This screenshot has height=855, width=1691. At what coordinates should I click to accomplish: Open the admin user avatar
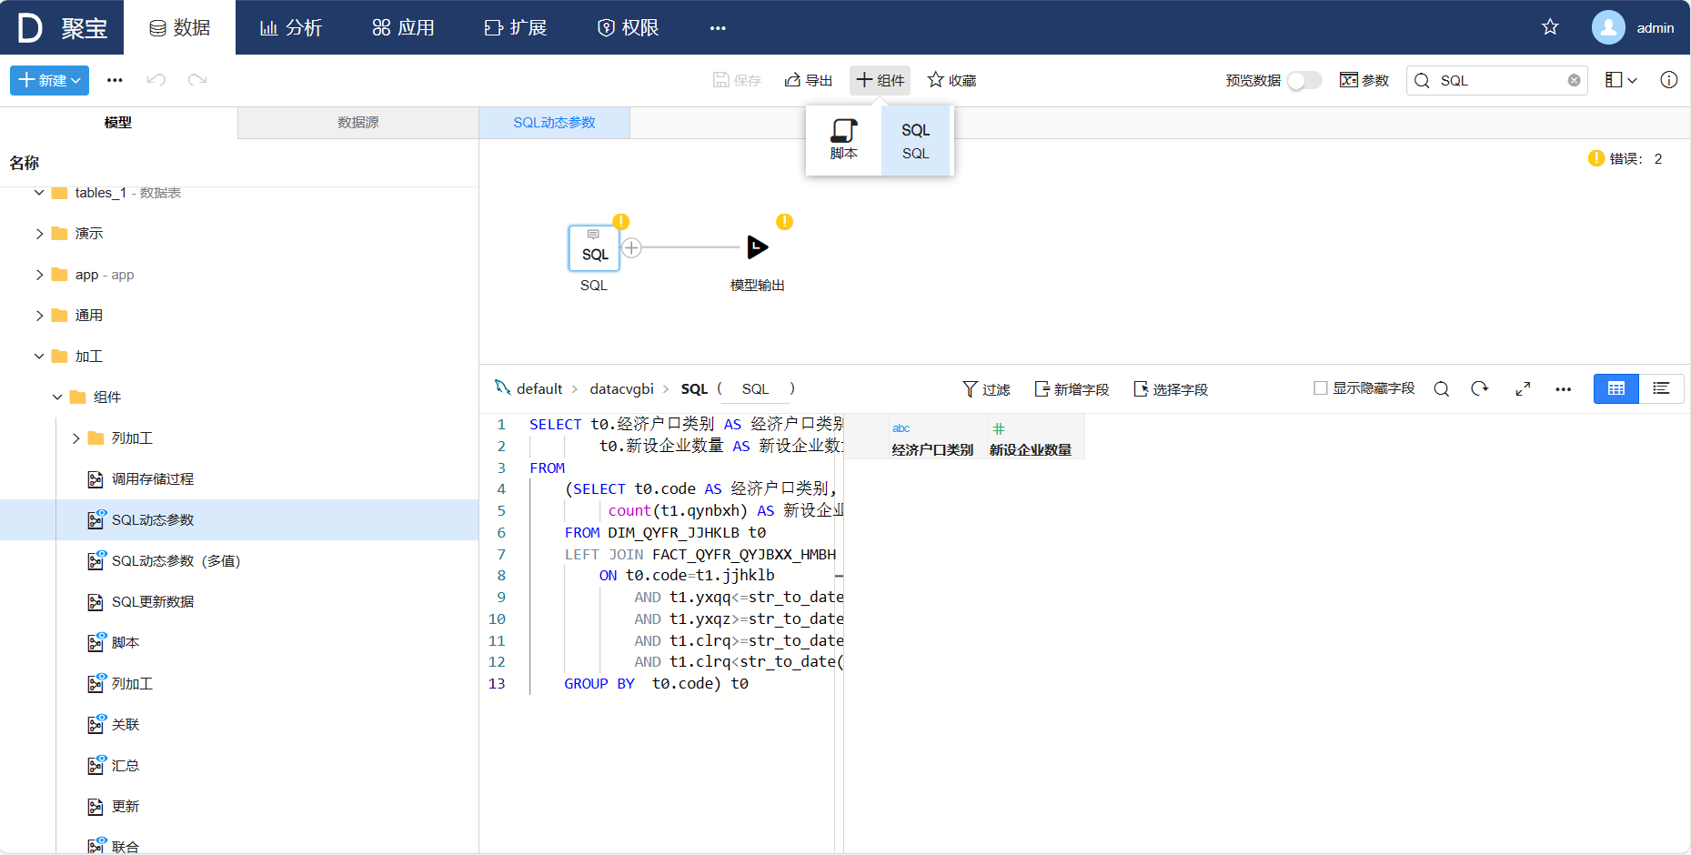(x=1608, y=27)
